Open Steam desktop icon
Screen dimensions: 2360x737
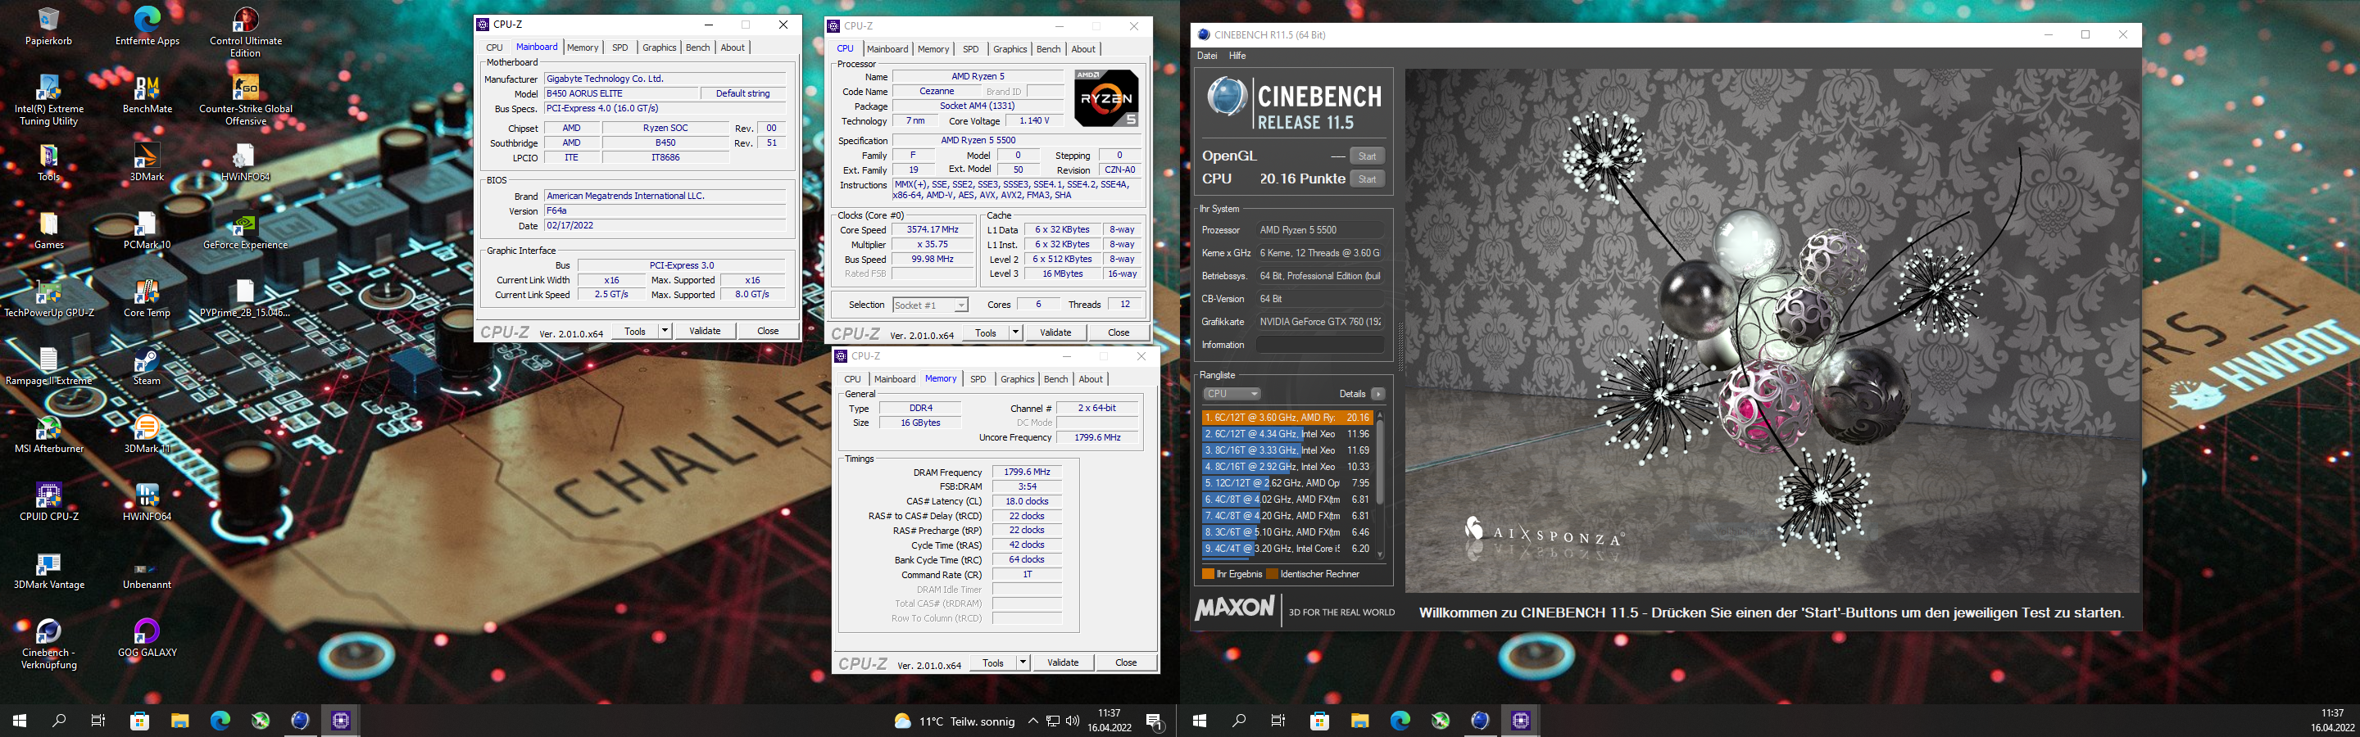(147, 367)
